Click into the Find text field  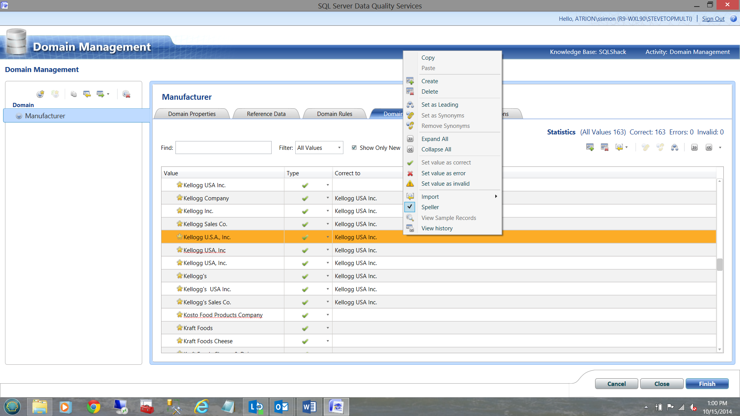(x=223, y=148)
